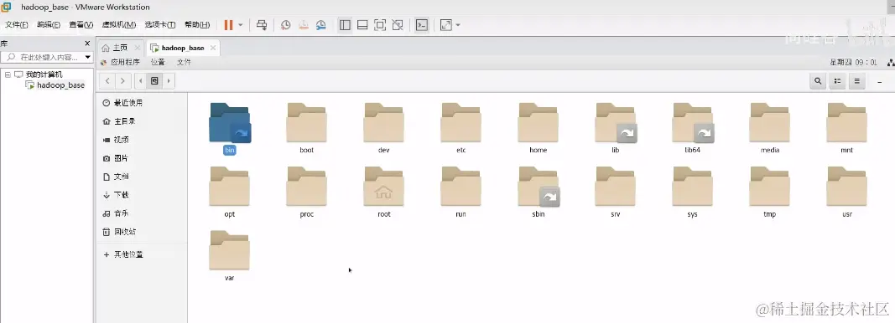Viewport: 895px width, 323px height.
Task: Close the hadoop_base tab
Action: click(213, 48)
